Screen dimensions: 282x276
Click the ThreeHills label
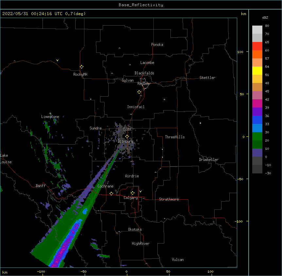[175, 137]
